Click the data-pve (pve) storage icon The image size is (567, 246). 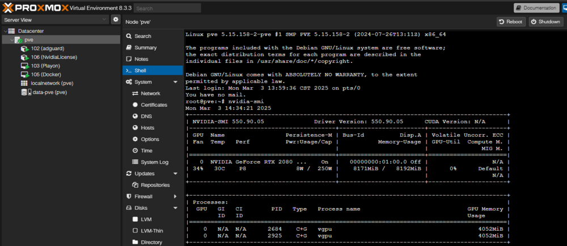[x=26, y=92]
